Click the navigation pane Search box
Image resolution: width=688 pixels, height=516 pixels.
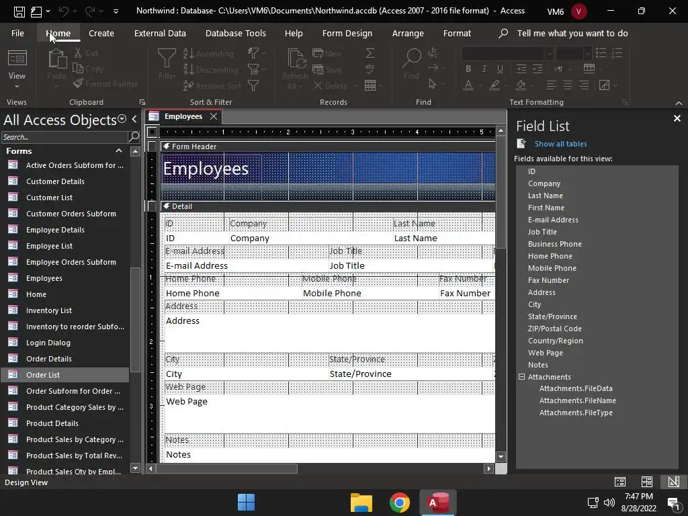click(x=64, y=137)
